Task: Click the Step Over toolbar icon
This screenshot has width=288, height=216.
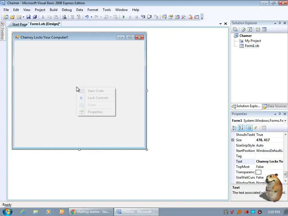Action: click(x=150, y=17)
